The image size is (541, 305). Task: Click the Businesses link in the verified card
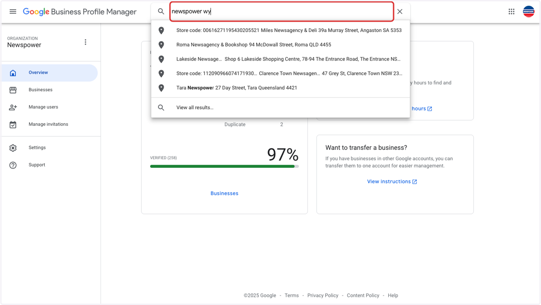[224, 193]
